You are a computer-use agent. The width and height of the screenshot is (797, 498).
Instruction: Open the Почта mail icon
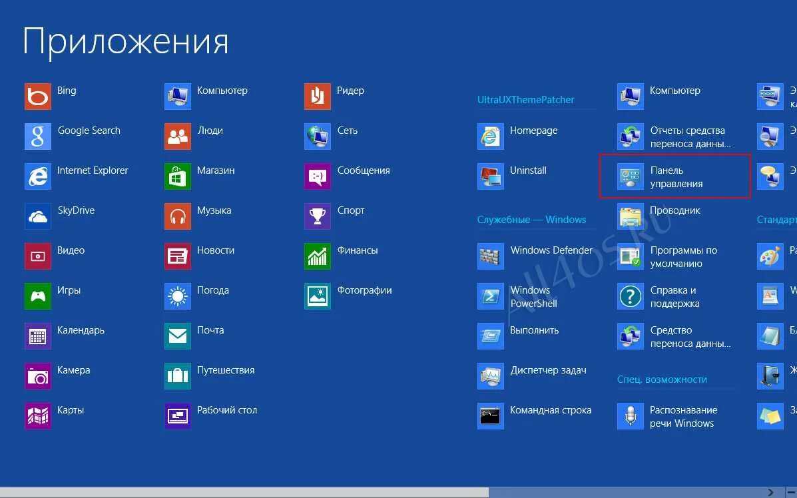click(x=177, y=336)
